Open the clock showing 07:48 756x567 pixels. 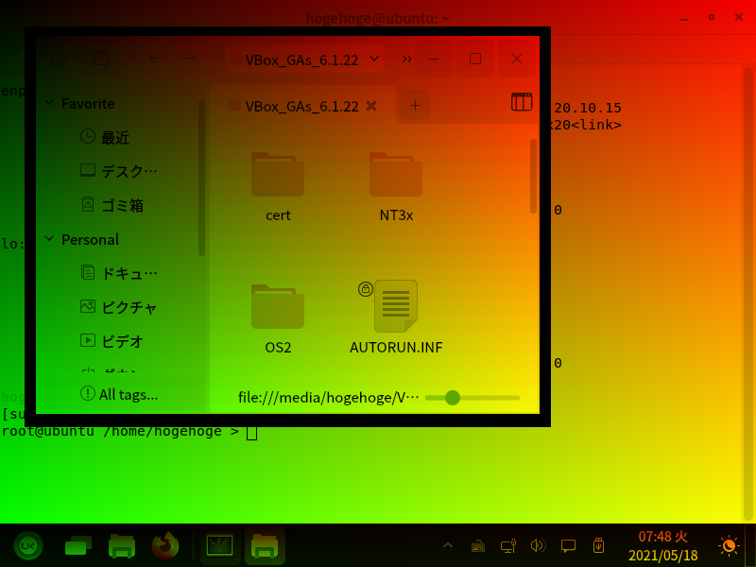(663, 546)
